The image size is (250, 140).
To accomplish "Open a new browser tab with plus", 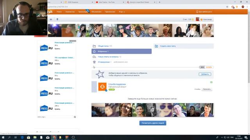I will [159, 2].
